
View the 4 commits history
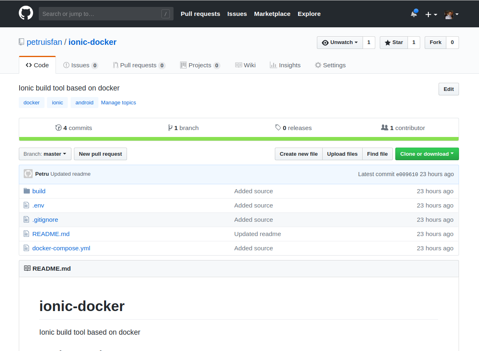(x=74, y=128)
